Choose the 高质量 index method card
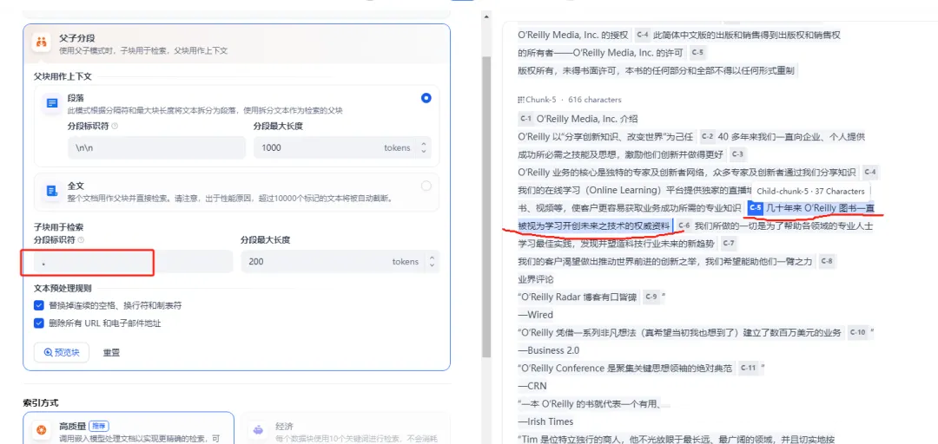Image resolution: width=938 pixels, height=444 pixels. [x=128, y=428]
